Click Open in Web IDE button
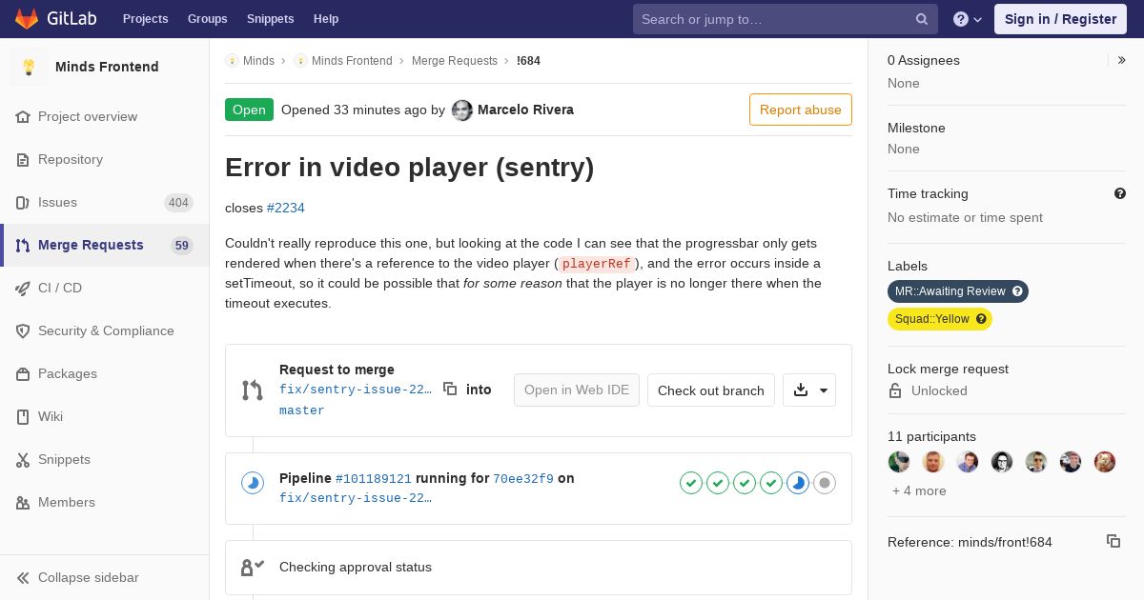 pos(577,390)
